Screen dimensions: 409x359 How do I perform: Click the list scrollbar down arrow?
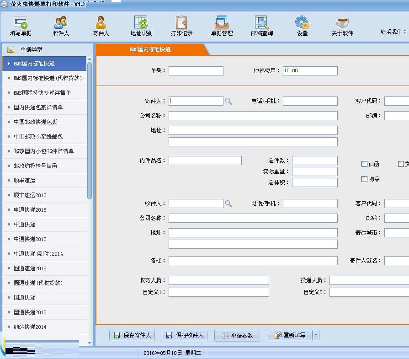90,343
